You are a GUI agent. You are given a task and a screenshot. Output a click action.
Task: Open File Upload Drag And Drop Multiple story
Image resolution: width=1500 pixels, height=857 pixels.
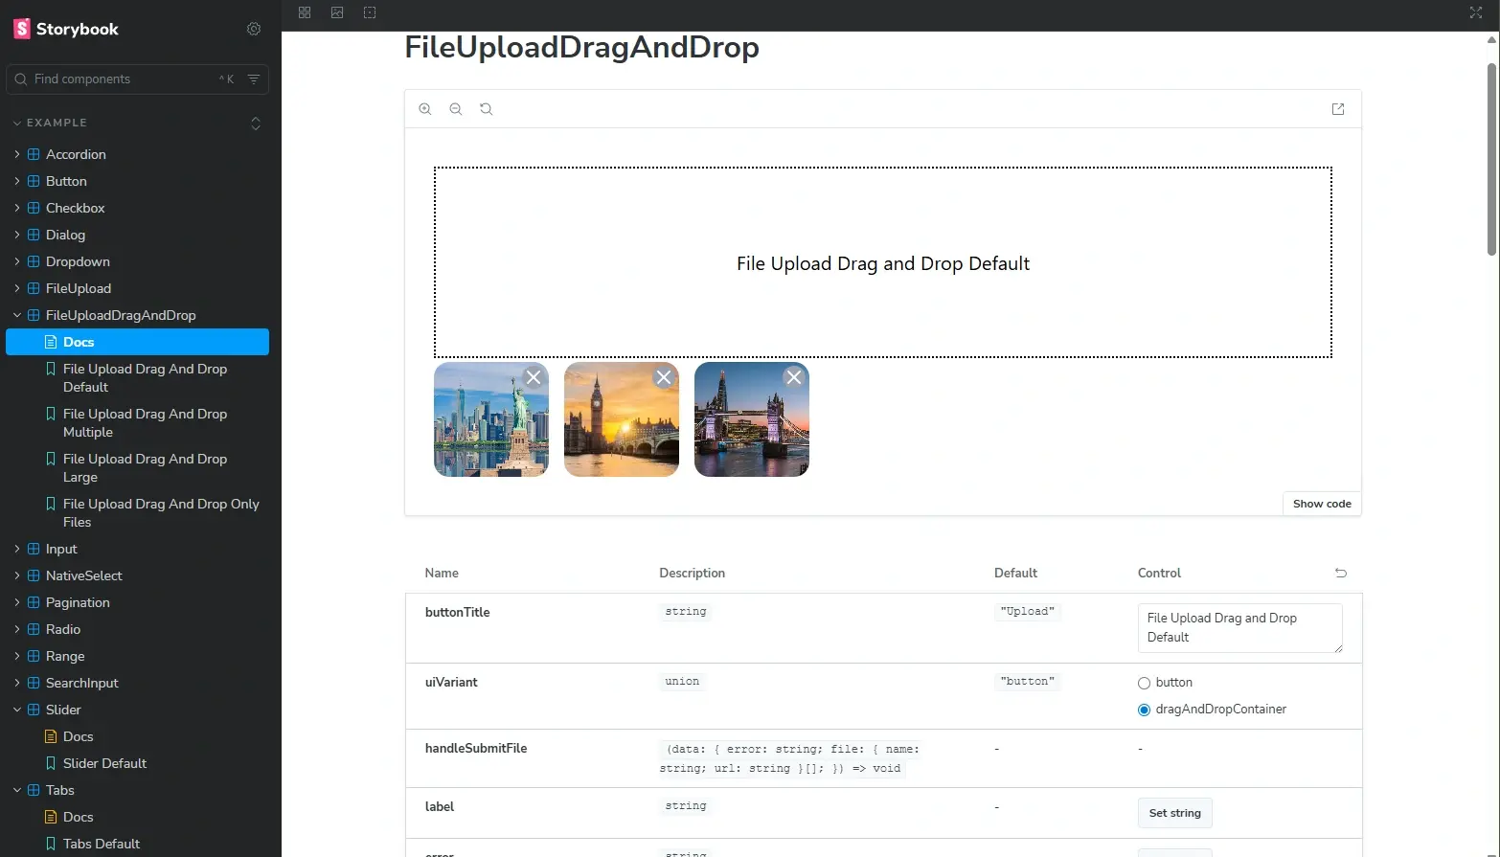coord(145,422)
